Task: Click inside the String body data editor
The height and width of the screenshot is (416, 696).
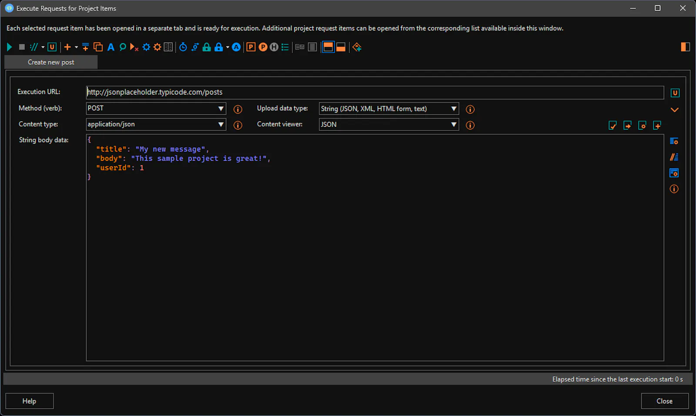Action: pyautogui.click(x=375, y=248)
